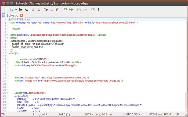Image resolution: width=188 pixels, height=117 pixels.
Task: Click line number 14 in the gutter
Action: (5, 59)
